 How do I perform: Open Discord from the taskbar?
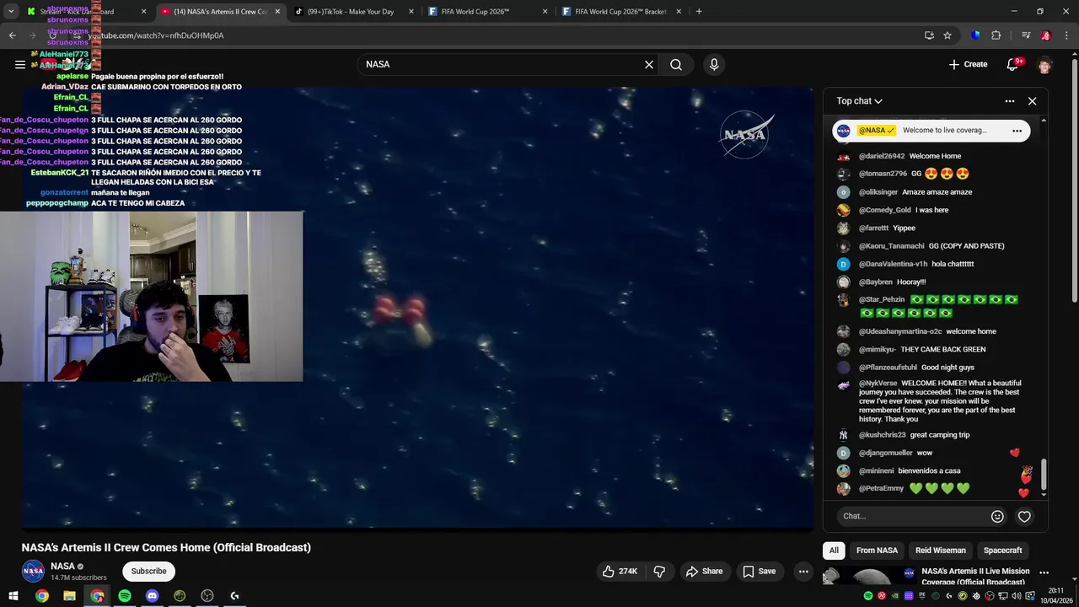(152, 596)
